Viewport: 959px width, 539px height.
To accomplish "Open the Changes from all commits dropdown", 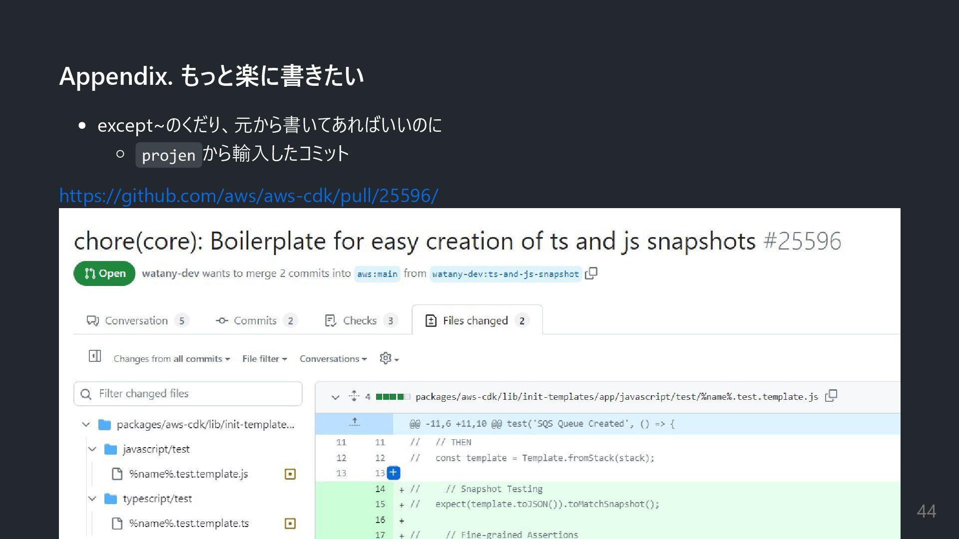I will [172, 359].
